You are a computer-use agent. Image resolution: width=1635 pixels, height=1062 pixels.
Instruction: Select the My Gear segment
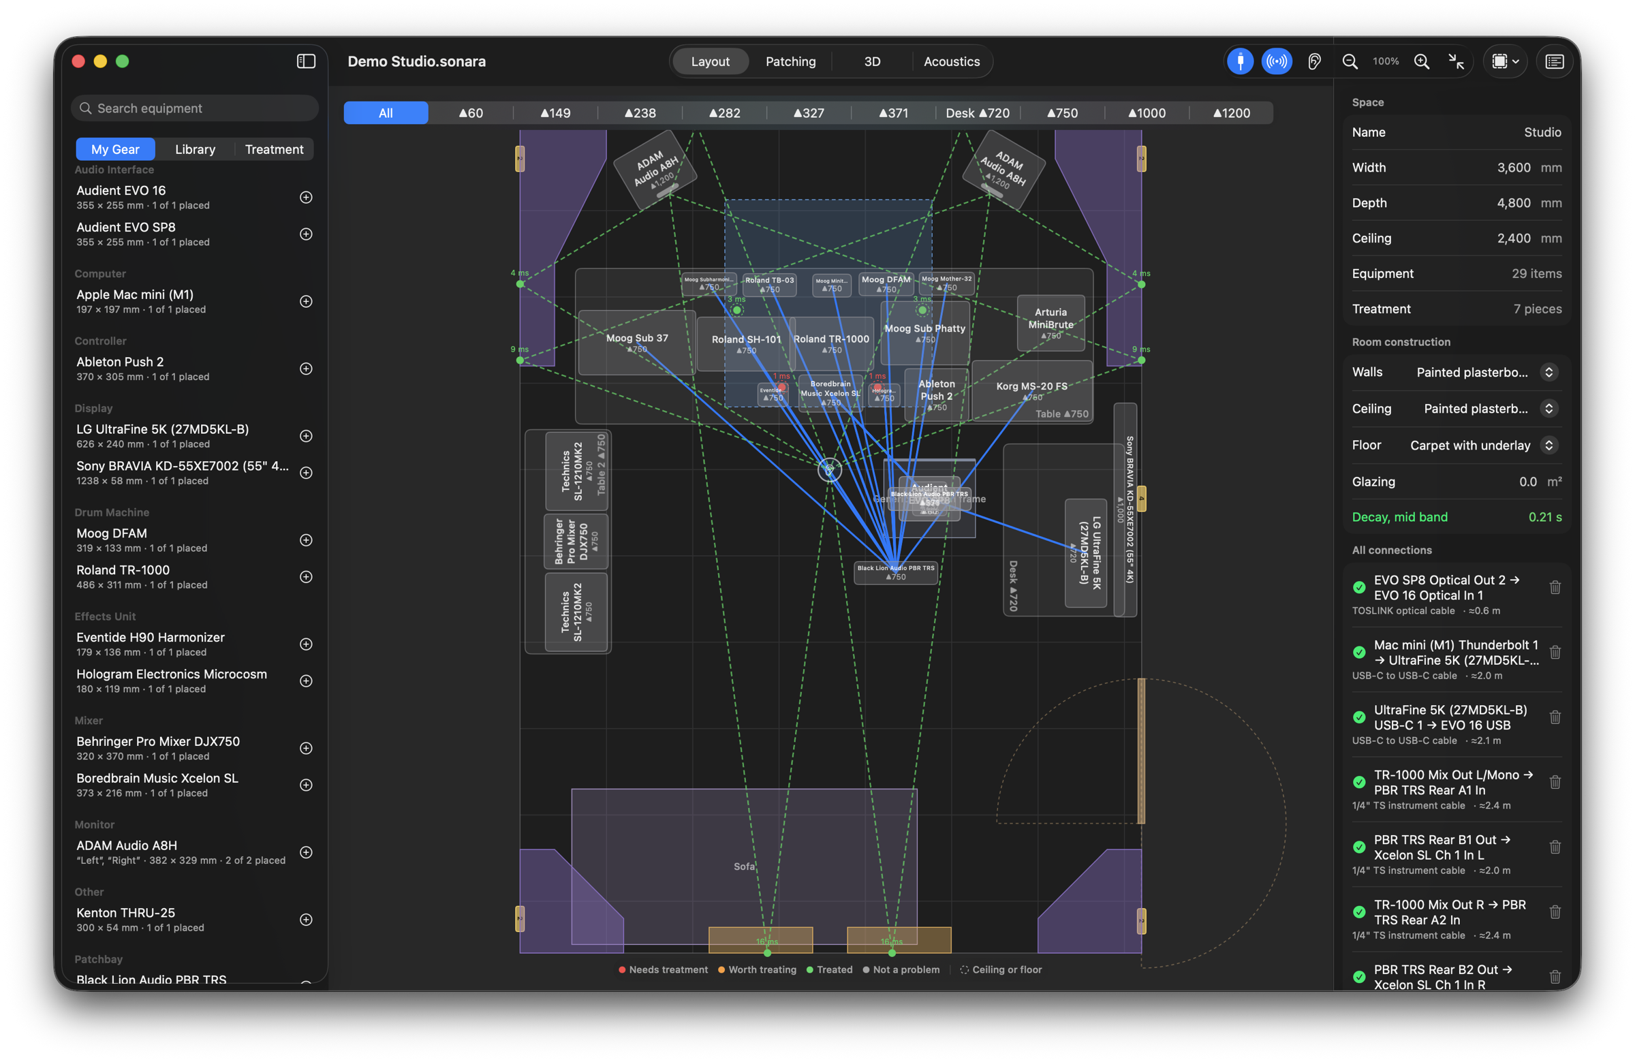click(x=115, y=149)
